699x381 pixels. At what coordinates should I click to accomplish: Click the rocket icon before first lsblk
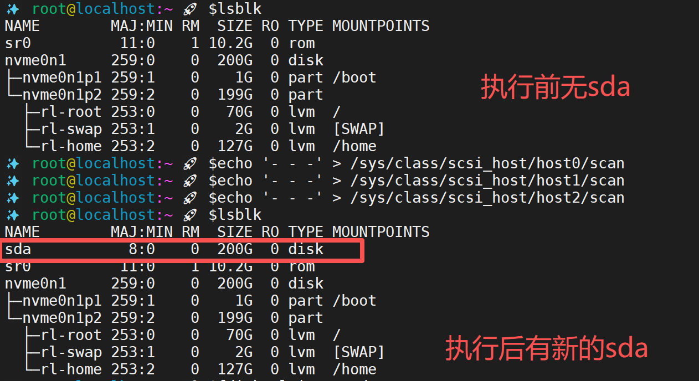pos(190,9)
